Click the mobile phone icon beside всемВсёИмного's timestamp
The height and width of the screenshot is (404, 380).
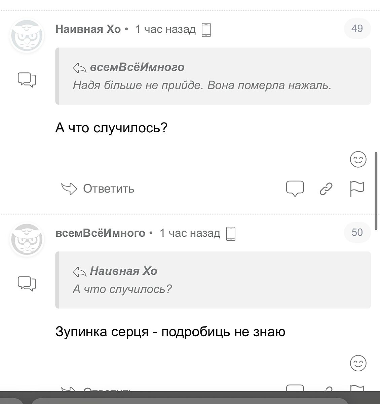pos(231,234)
